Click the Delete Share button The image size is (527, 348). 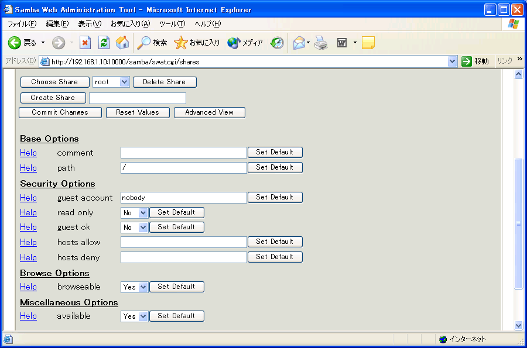coord(165,82)
